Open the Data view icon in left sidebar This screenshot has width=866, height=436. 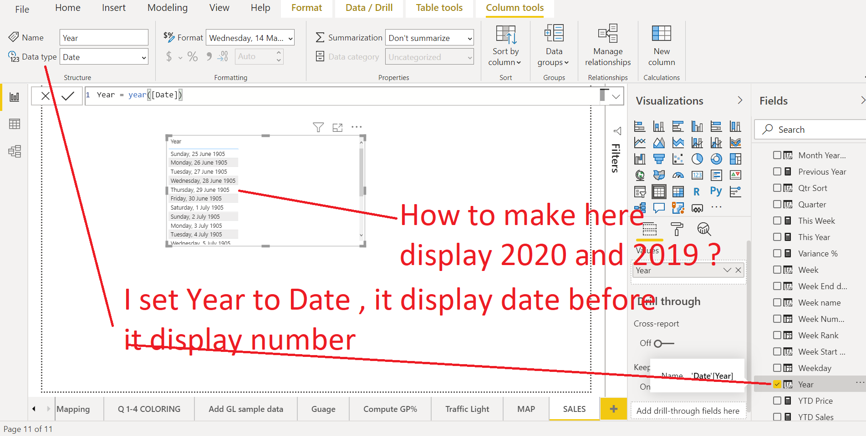pos(15,124)
